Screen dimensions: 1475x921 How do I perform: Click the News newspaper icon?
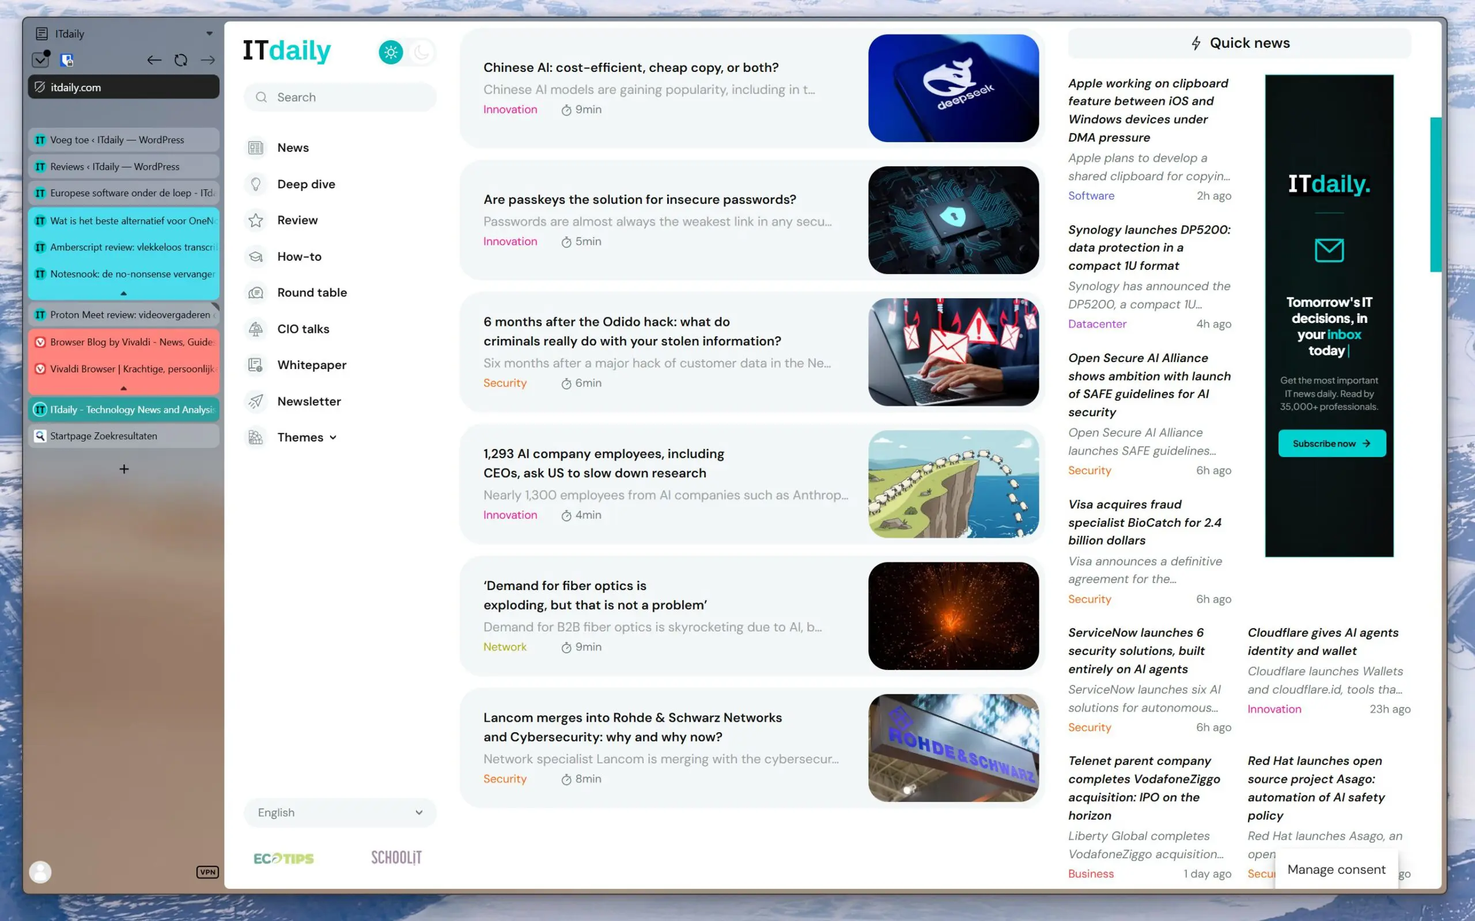click(x=256, y=148)
